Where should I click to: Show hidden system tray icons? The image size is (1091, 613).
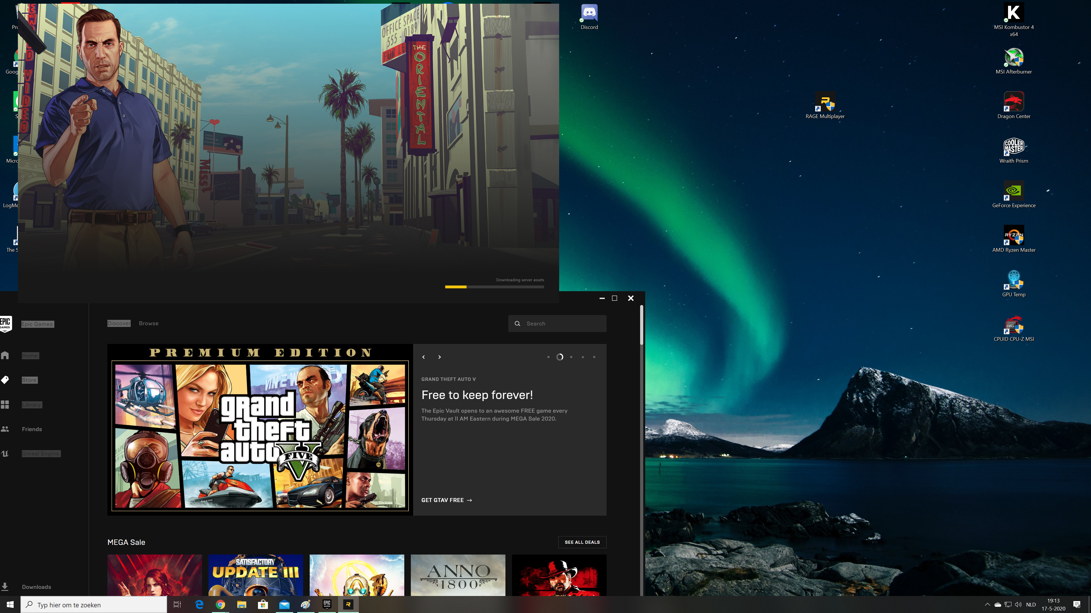pyautogui.click(x=988, y=604)
